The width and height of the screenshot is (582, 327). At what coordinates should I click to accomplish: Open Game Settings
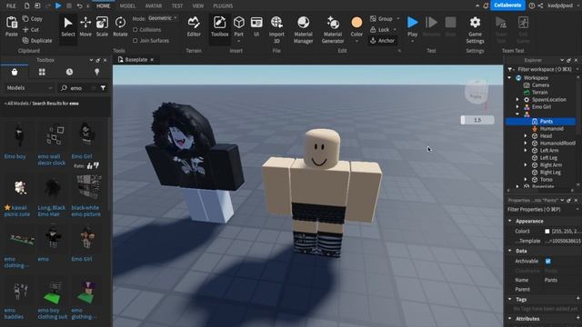(475, 30)
